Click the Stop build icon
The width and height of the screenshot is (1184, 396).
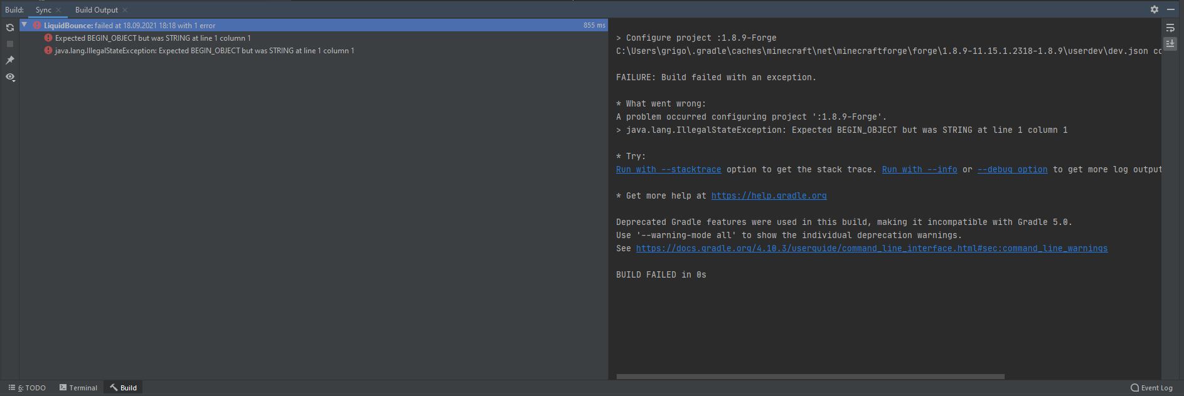[10, 44]
